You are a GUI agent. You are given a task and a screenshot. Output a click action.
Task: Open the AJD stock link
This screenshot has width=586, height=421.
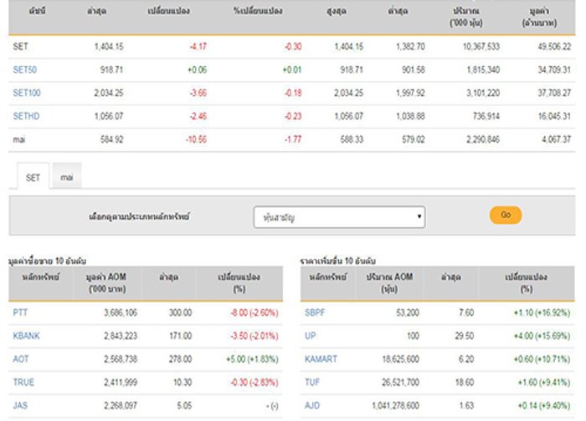(x=312, y=405)
